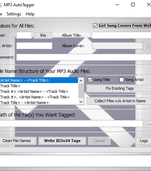Screen dimensions: 151x171
Task: Open the Help menu
Action: 30,14
